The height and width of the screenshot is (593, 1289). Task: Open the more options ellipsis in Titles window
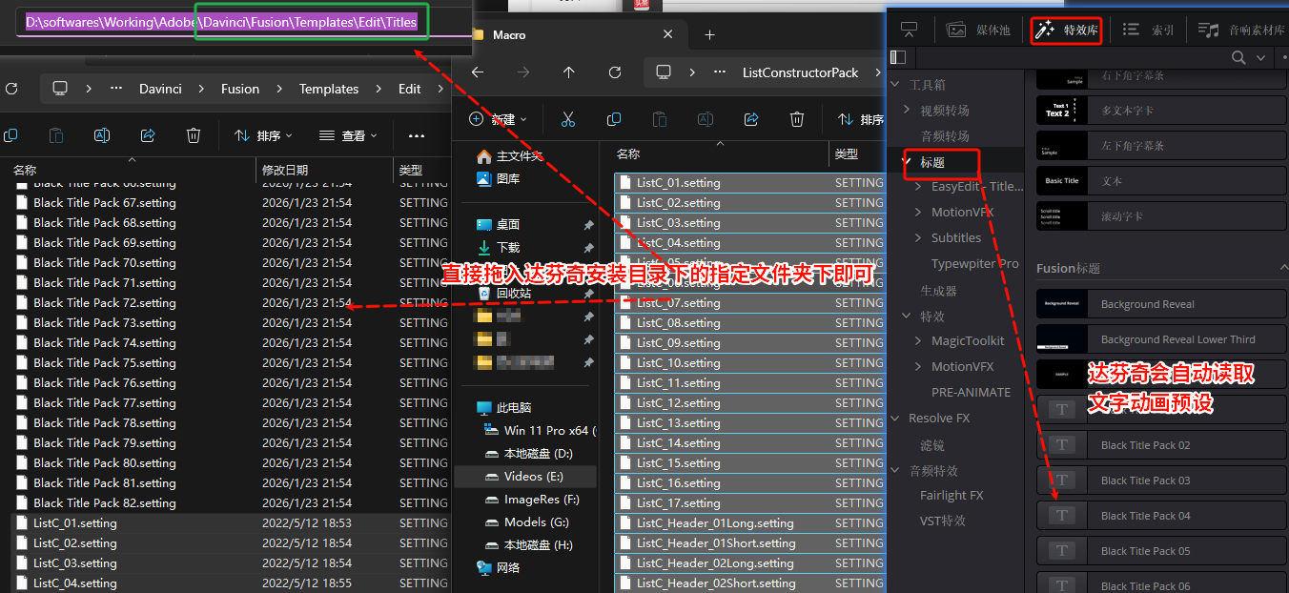417,135
